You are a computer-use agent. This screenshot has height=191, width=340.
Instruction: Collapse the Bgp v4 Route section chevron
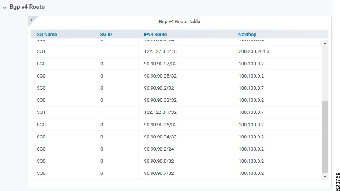[4, 8]
